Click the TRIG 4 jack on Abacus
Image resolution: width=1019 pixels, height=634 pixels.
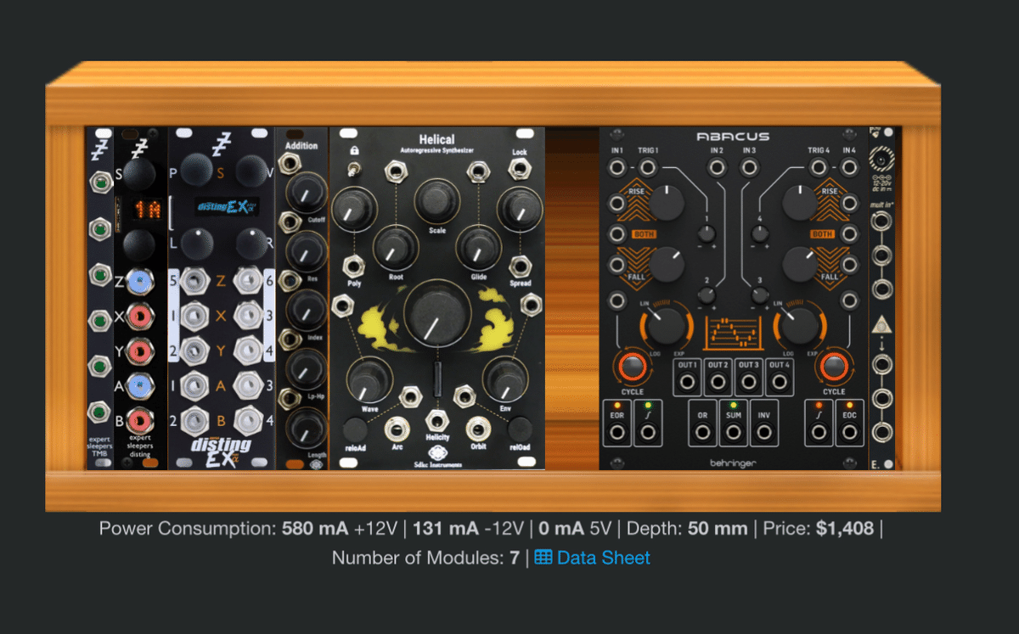[819, 169]
